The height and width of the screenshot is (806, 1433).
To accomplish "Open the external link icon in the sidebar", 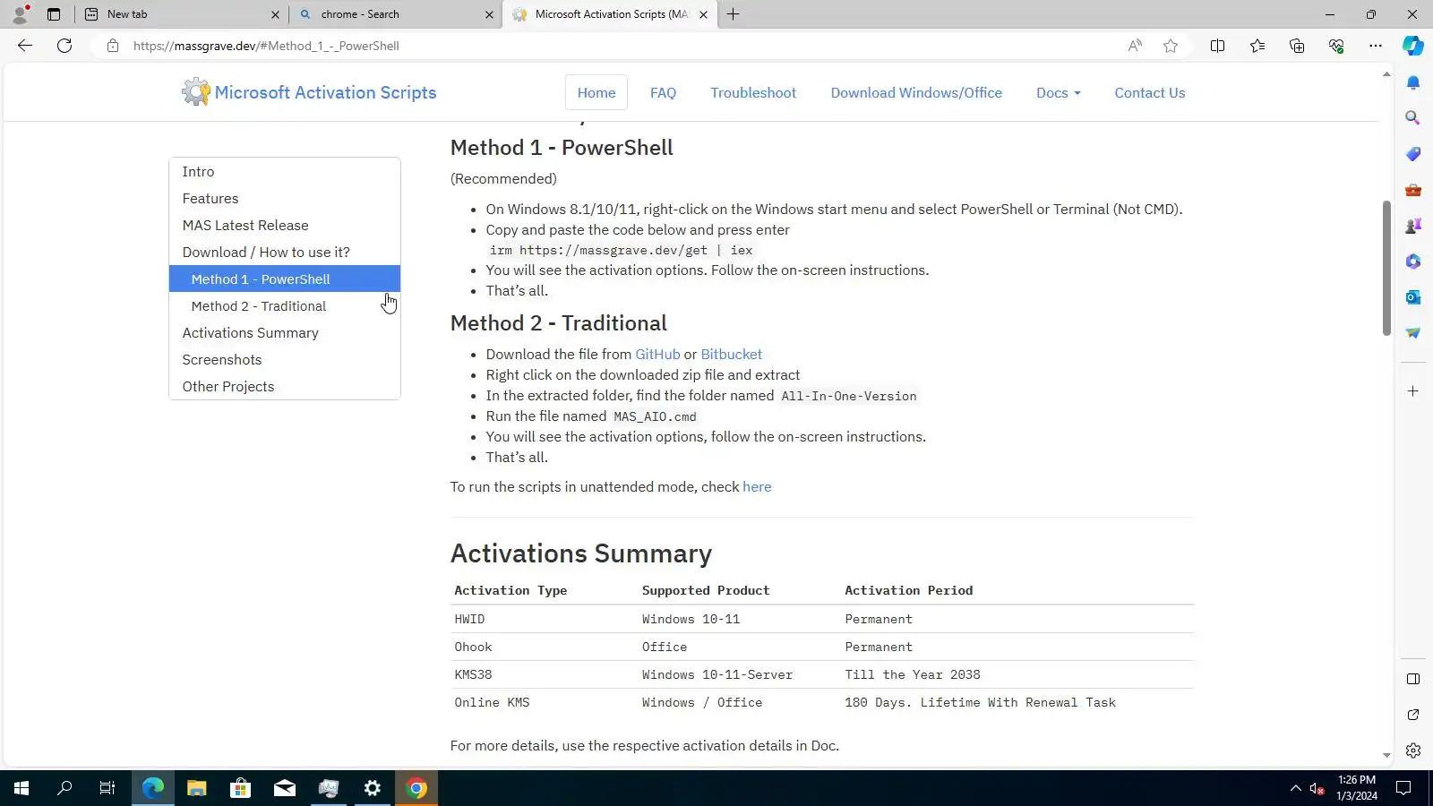I will 1413,715.
